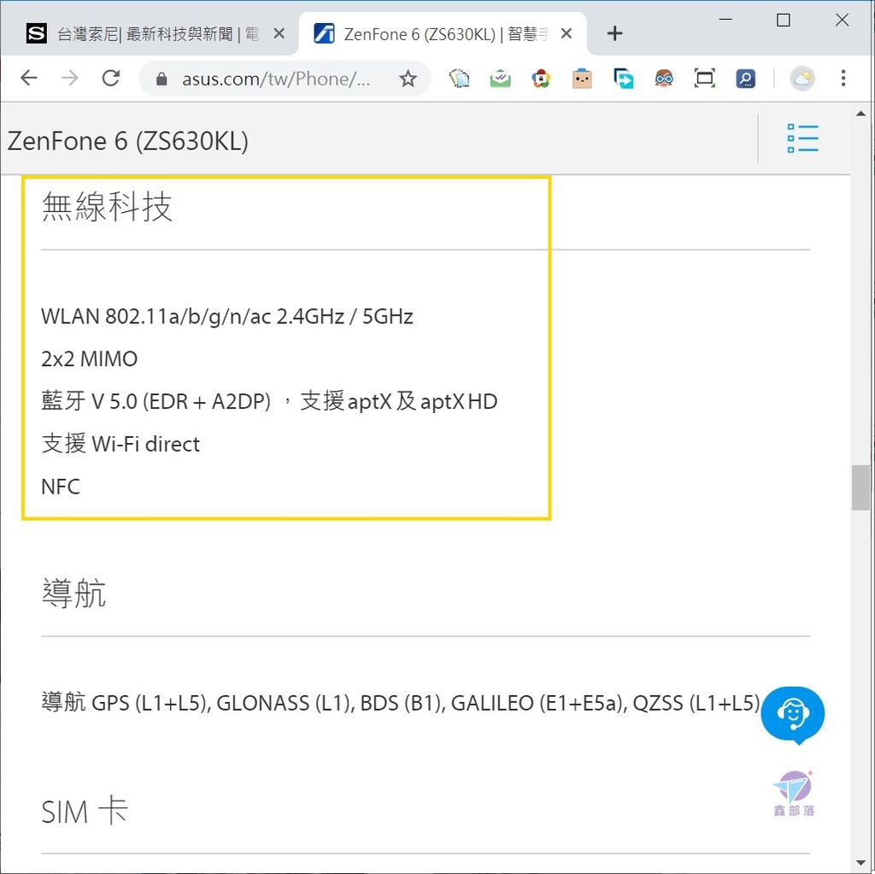
Task: Minimize the Chrome window
Action: (725, 20)
